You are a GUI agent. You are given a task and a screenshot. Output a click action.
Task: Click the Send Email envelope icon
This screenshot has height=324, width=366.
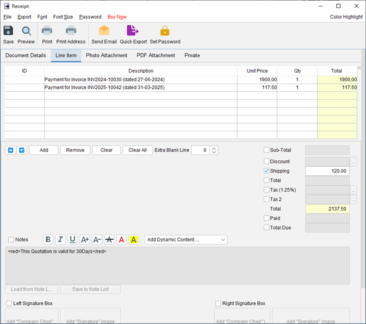tap(104, 31)
